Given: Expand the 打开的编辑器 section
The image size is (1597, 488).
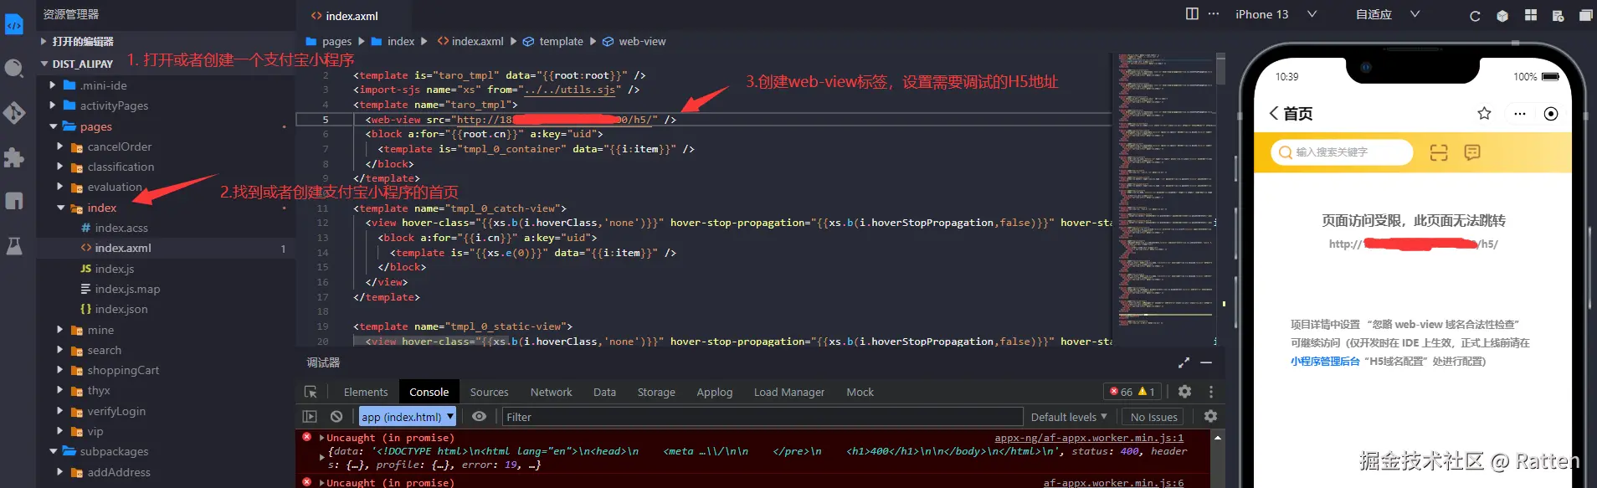Looking at the screenshot, I should click(44, 41).
